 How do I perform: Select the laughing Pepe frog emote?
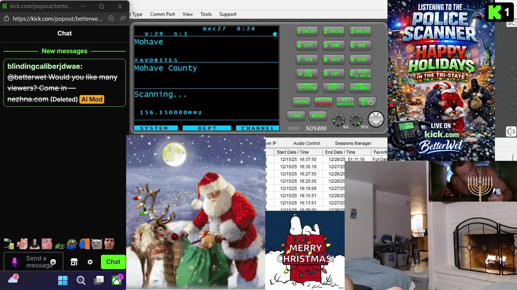coord(72,244)
